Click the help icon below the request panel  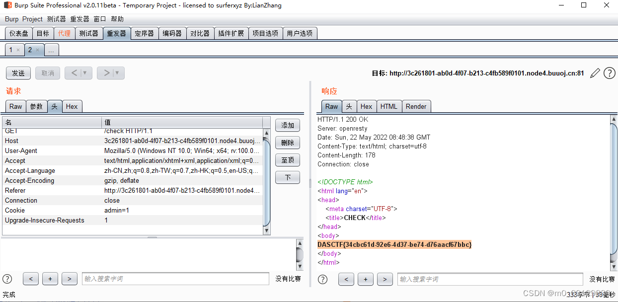[7, 279]
